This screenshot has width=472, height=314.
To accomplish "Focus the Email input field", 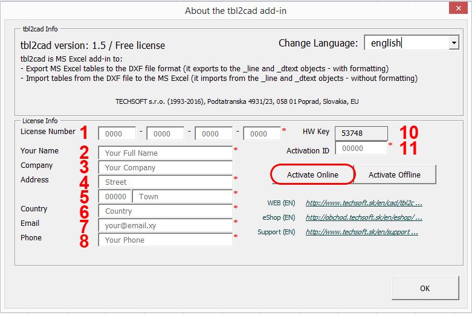I will tap(165, 225).
